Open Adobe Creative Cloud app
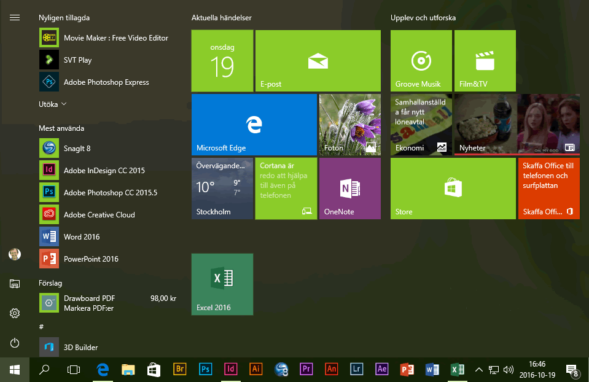Screen dimensions: 589x382 tap(99, 215)
